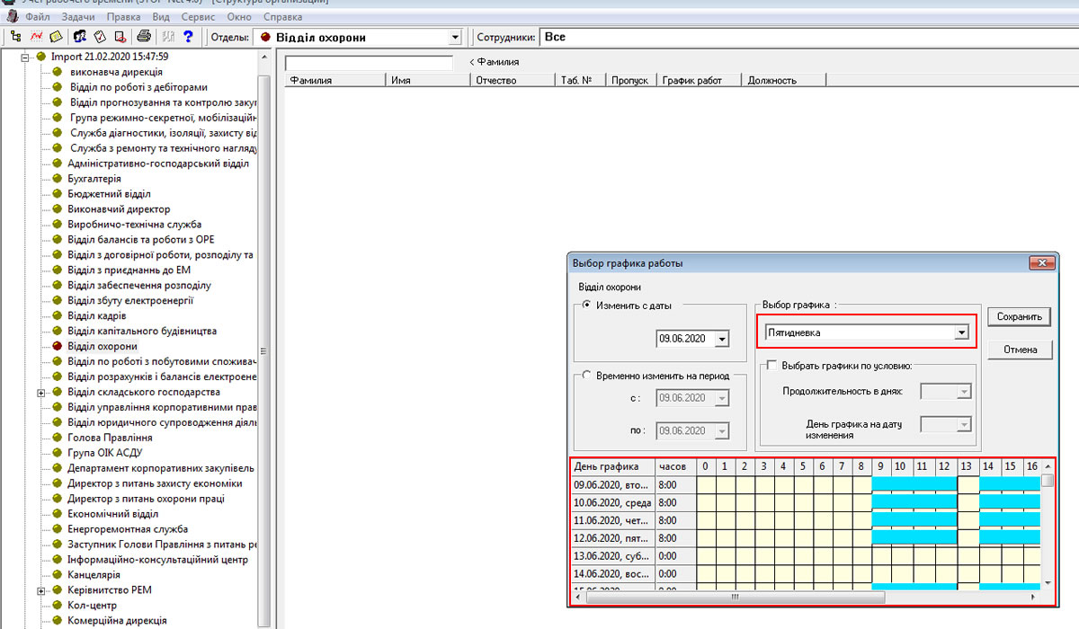Open the Вид menu
The width and height of the screenshot is (1079, 629).
161,17
